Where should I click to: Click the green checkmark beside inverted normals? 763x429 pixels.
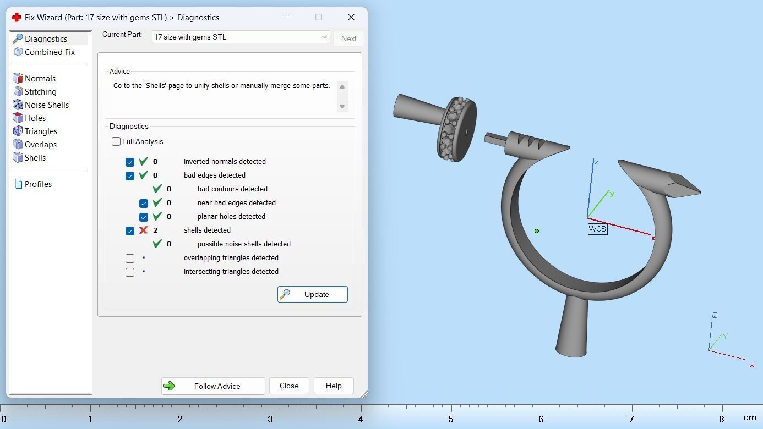pos(143,161)
